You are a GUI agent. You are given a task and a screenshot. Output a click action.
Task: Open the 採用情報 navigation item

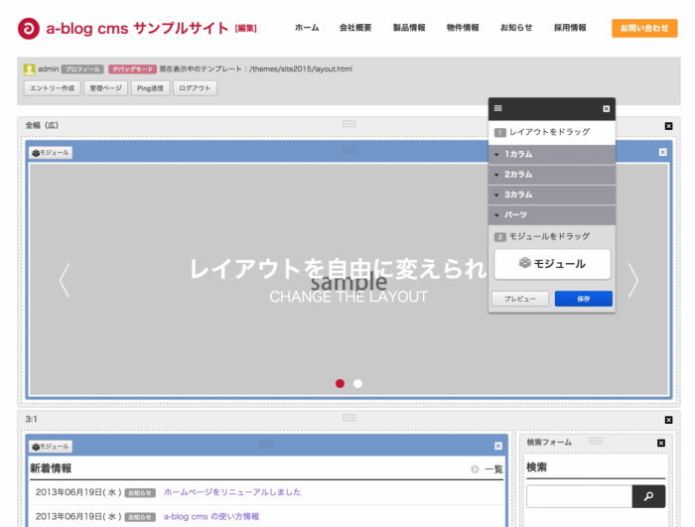tap(570, 28)
